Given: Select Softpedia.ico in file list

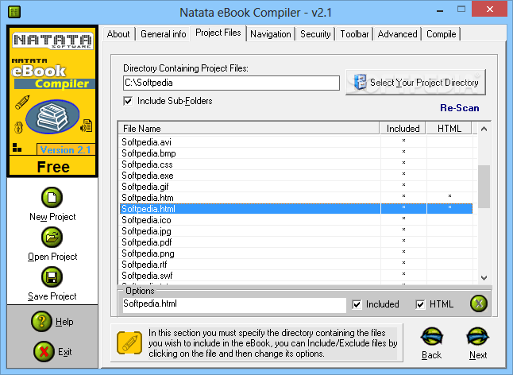Looking at the screenshot, I should tap(295, 220).
